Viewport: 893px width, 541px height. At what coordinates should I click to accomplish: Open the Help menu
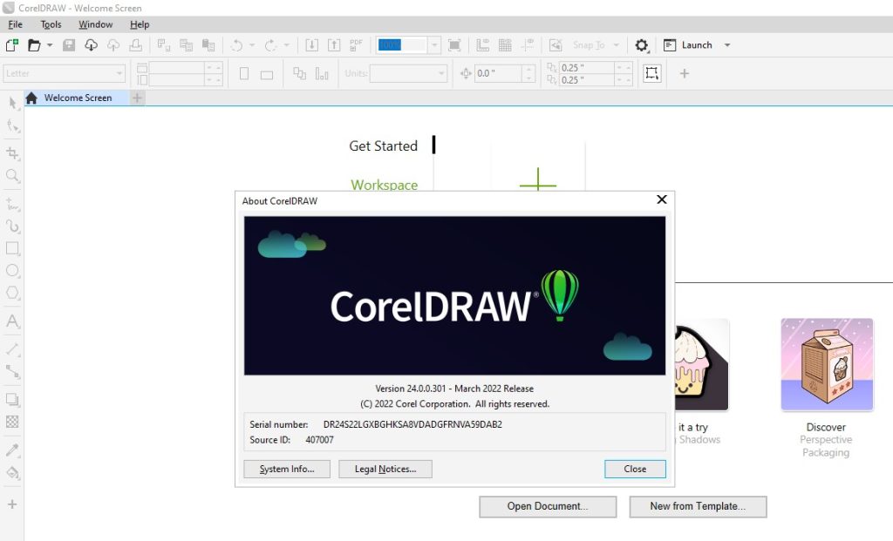tap(140, 24)
